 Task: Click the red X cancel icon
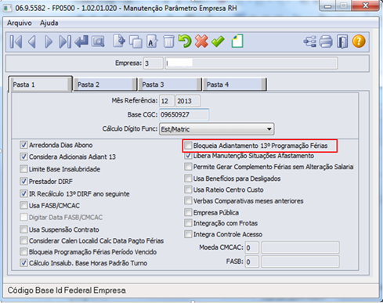pyautogui.click(x=201, y=41)
